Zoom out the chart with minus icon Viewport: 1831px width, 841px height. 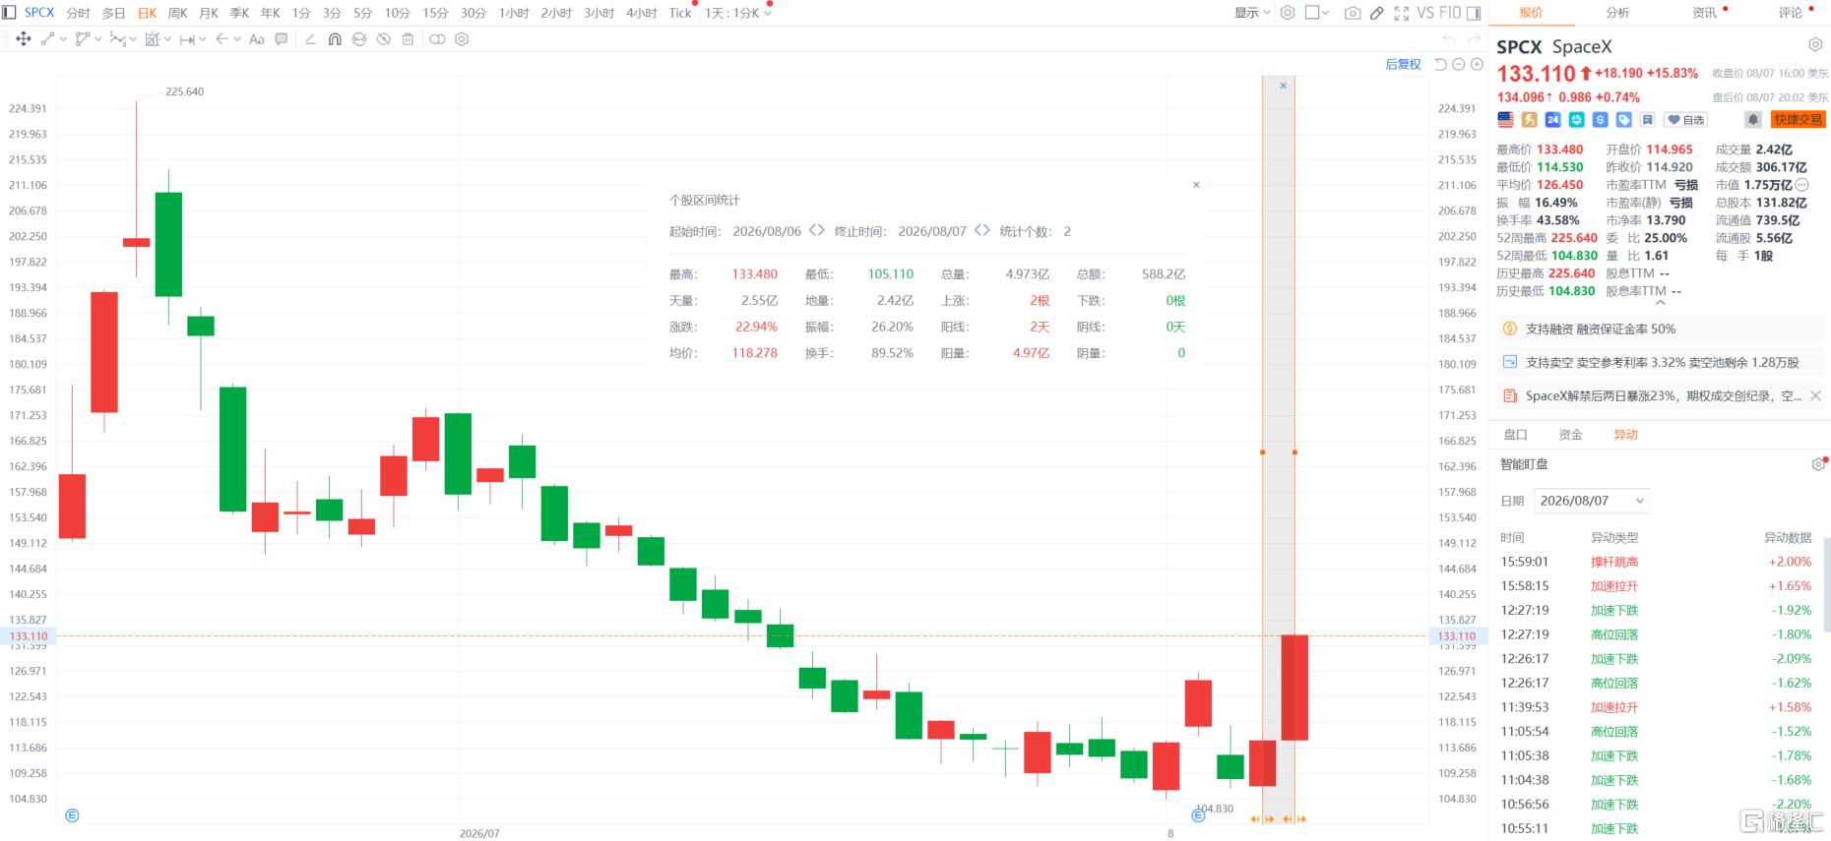(x=1459, y=64)
